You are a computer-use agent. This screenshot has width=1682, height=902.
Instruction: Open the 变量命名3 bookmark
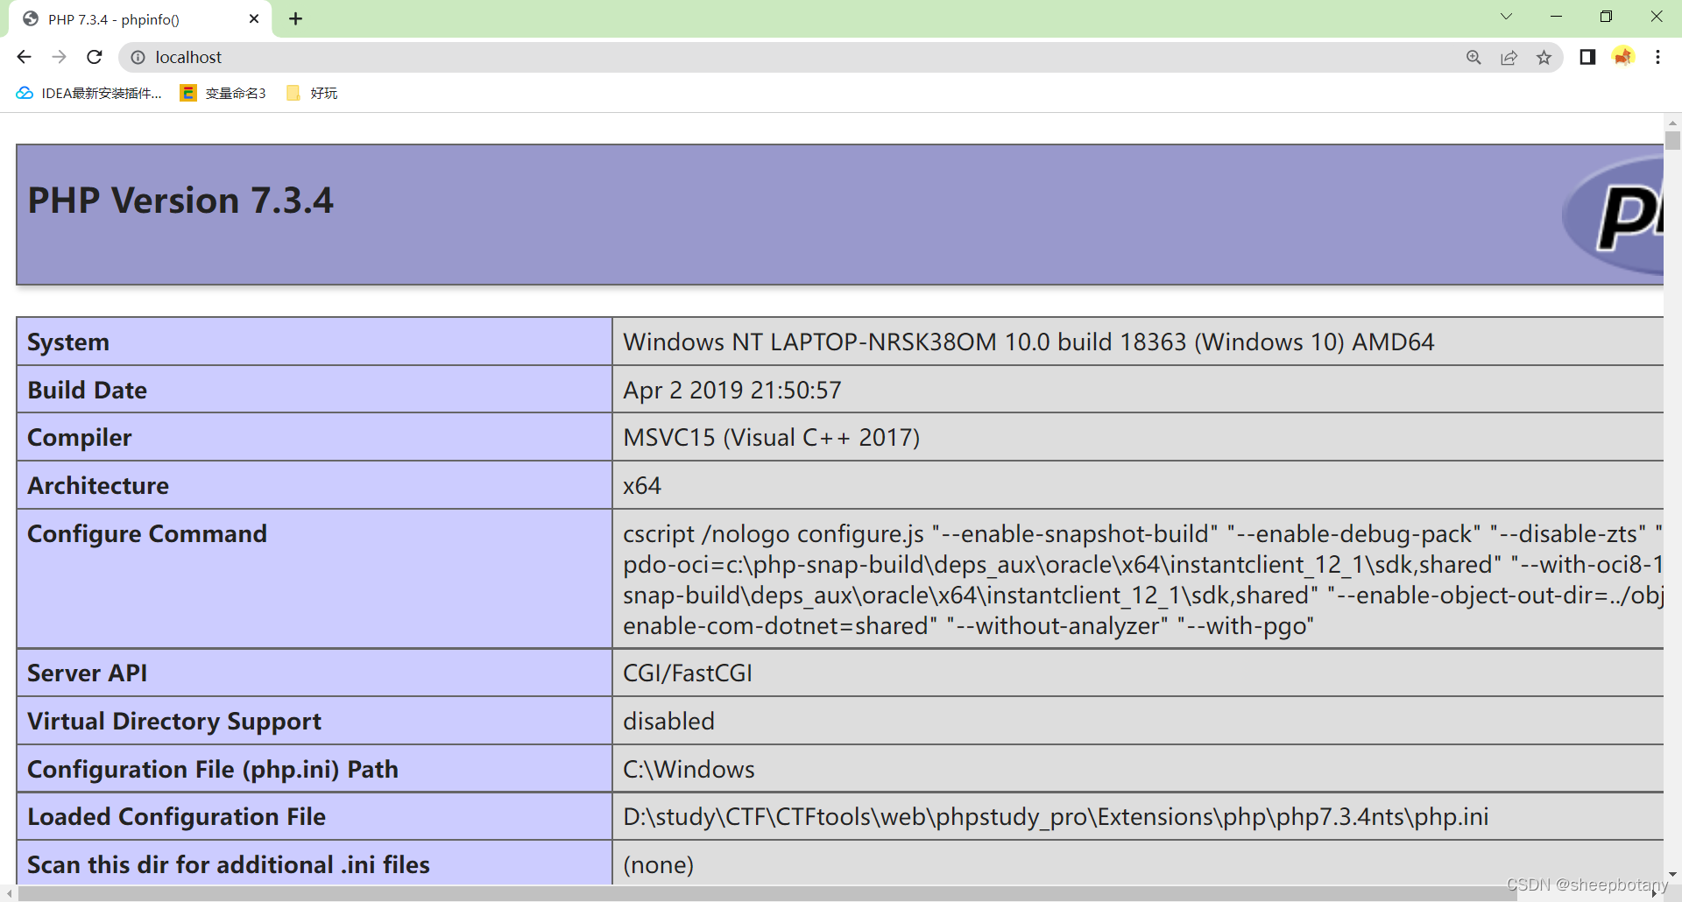223,93
